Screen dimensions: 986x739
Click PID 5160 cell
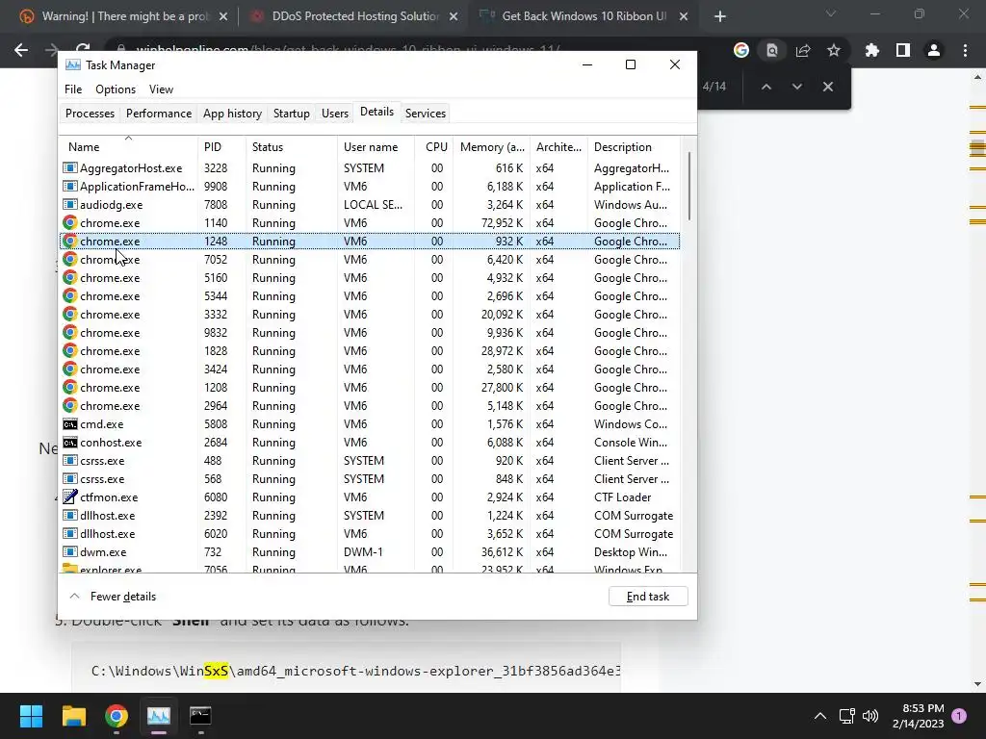tap(216, 278)
